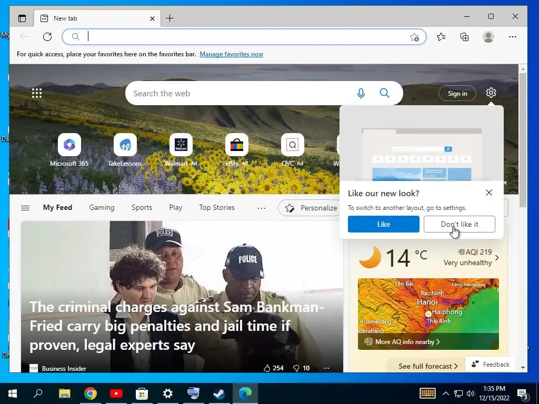
Task: Open Microsoft Store from taskbar
Action: pos(142,393)
